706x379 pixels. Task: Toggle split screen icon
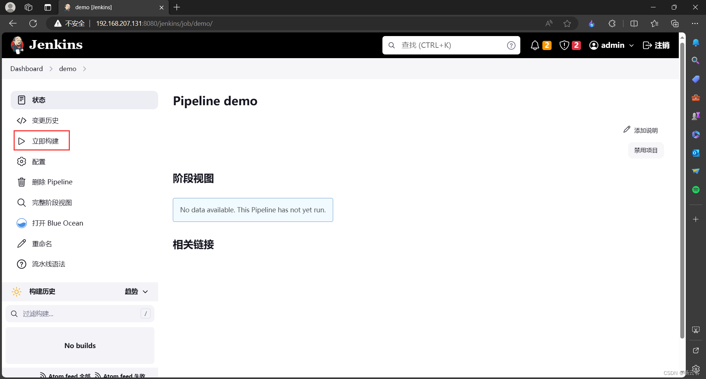point(634,24)
